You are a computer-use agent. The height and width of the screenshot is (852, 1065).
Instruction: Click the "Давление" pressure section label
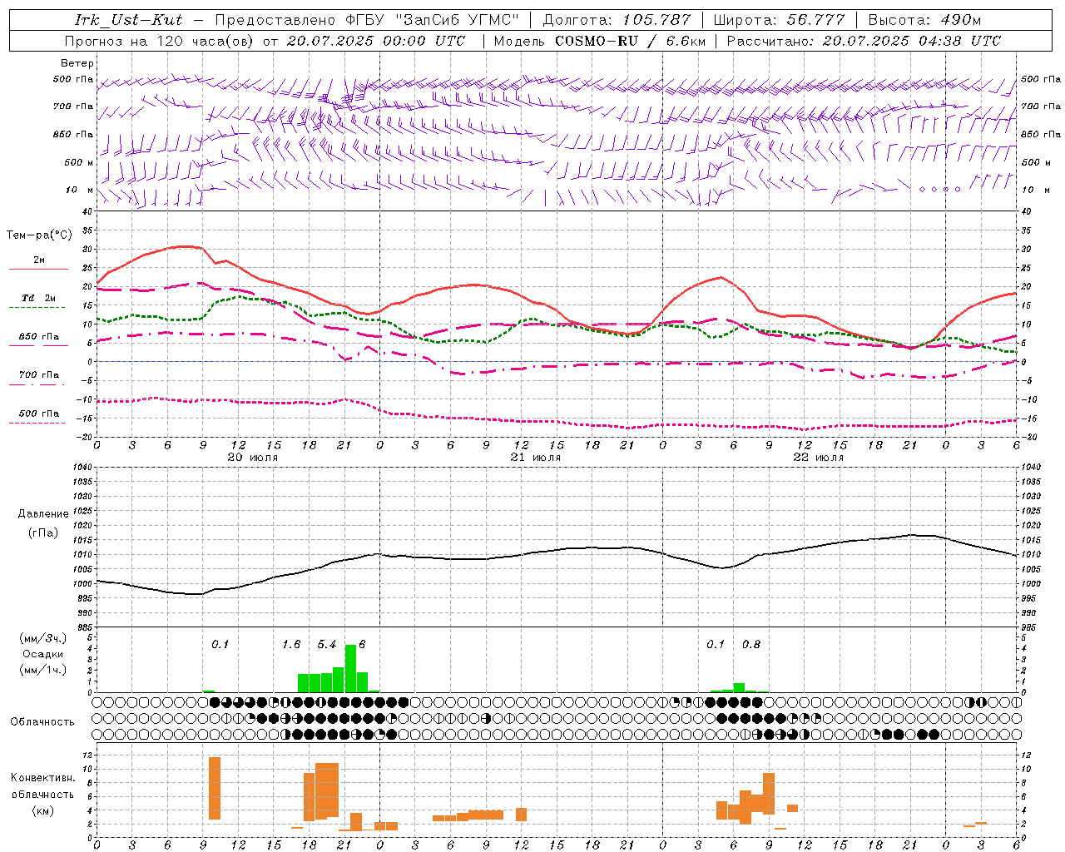[x=43, y=514]
